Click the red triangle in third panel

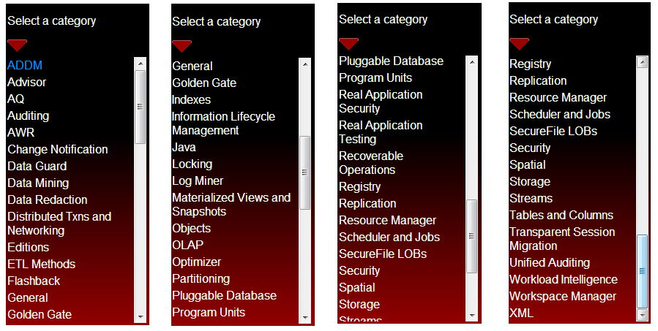pyautogui.click(x=348, y=44)
